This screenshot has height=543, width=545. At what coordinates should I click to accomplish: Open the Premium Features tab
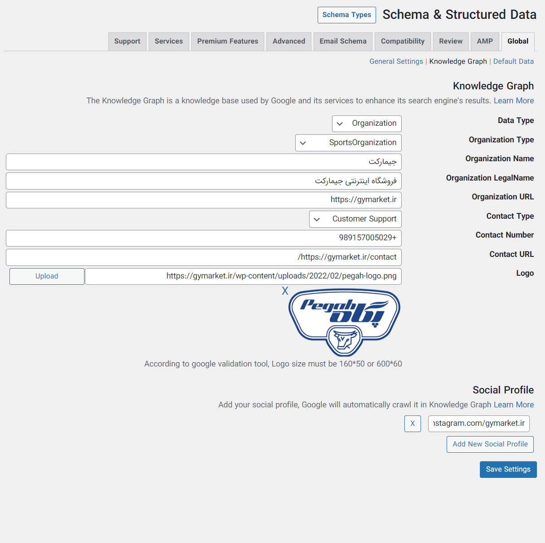click(x=227, y=41)
